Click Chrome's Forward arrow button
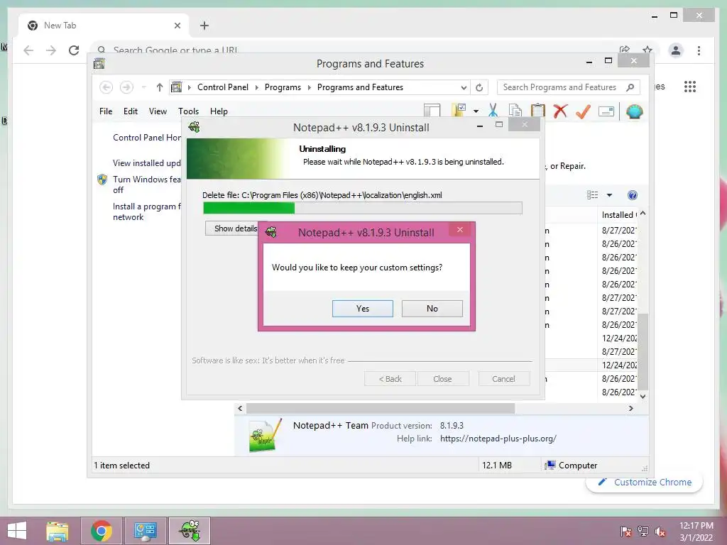Viewport: 727px width, 545px height. [x=51, y=50]
